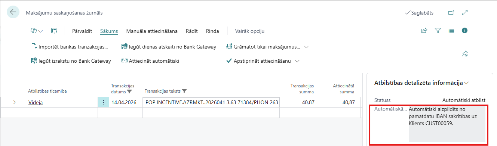Click Automātiski atbilst status value

pos(464,100)
